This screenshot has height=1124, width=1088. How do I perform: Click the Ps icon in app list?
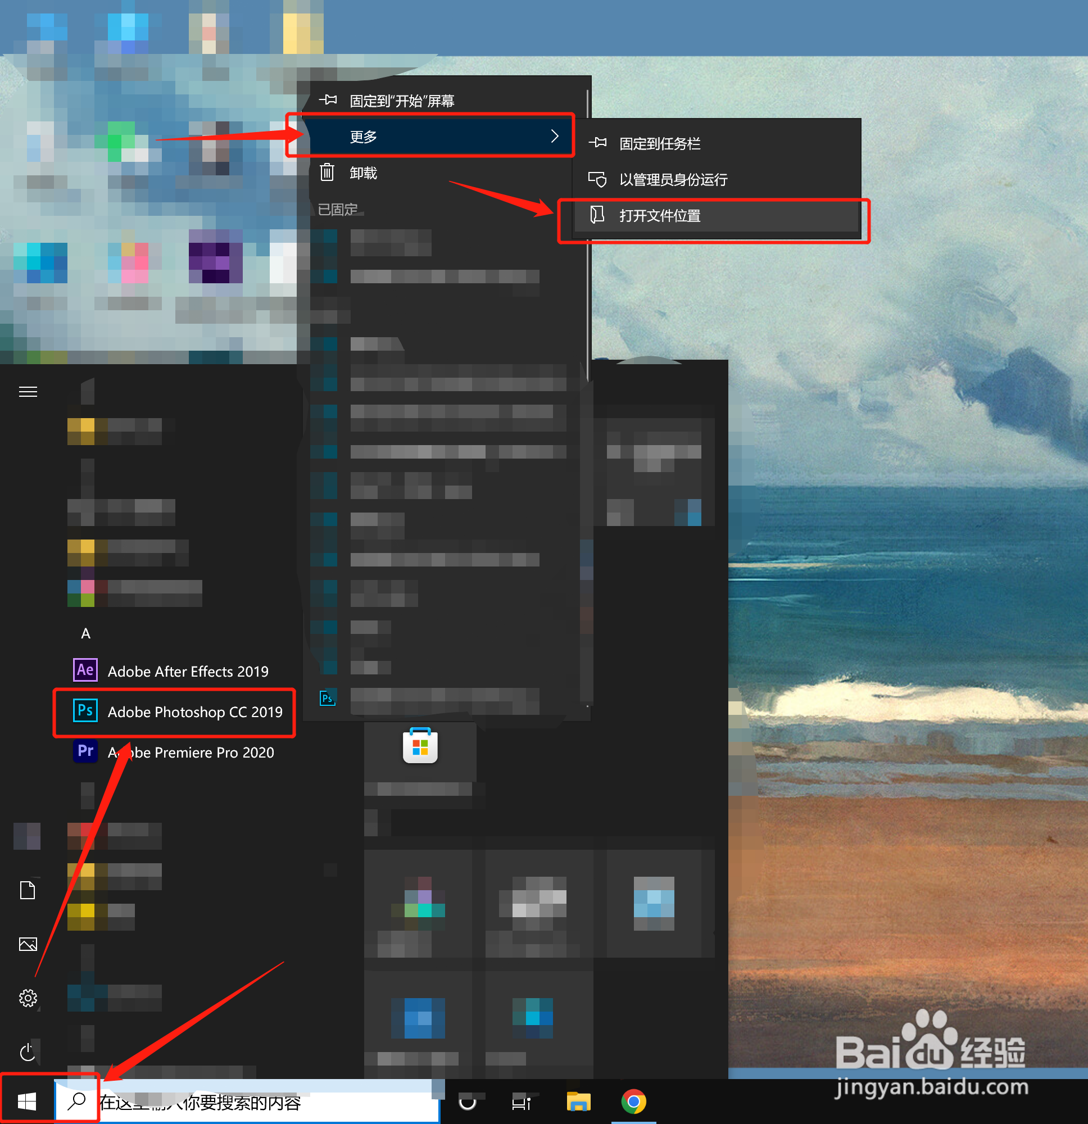85,710
